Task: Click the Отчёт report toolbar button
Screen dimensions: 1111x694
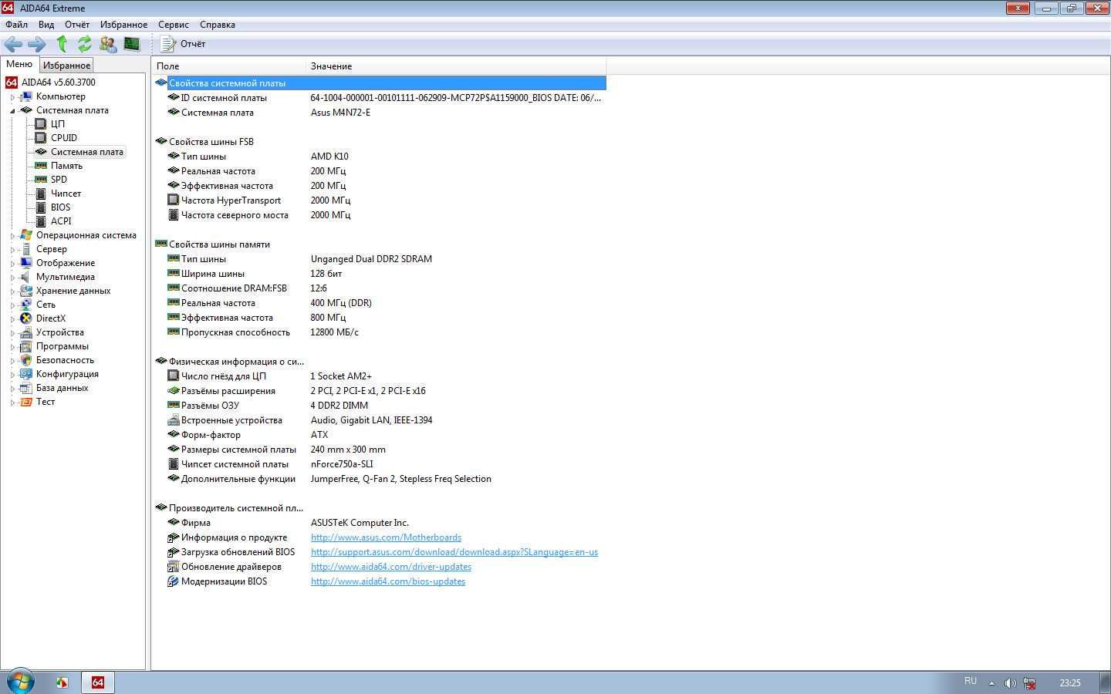Action: click(184, 44)
